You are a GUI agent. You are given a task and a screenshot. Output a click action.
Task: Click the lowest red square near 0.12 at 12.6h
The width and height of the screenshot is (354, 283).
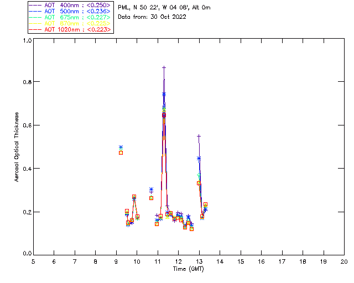click(x=192, y=229)
